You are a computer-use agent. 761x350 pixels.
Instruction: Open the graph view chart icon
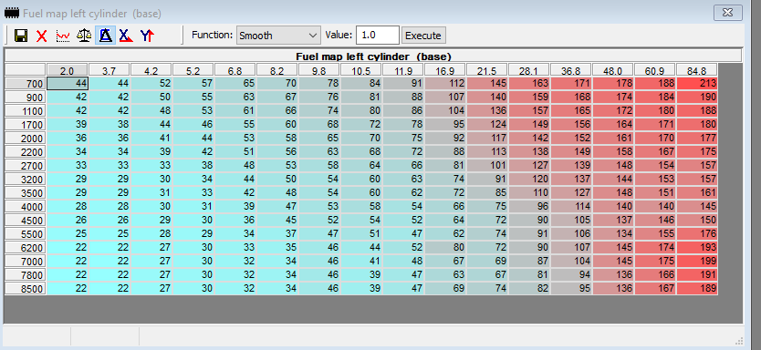pyautogui.click(x=63, y=36)
